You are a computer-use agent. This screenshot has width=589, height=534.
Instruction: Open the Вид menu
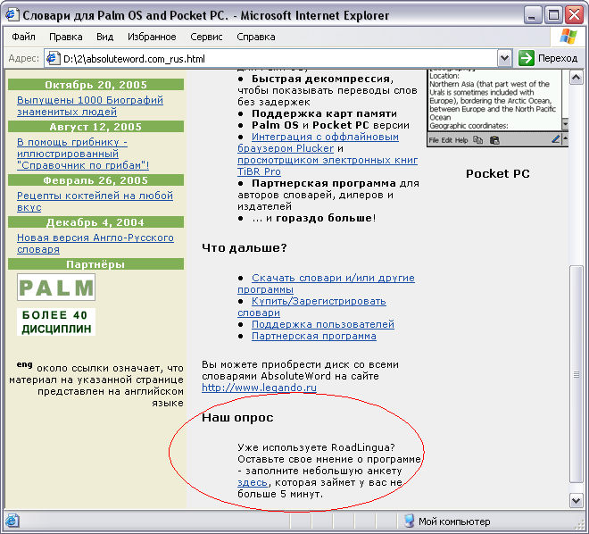(104, 37)
